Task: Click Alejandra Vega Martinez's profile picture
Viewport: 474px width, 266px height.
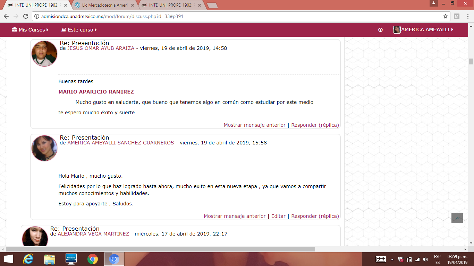Action: [x=35, y=237]
